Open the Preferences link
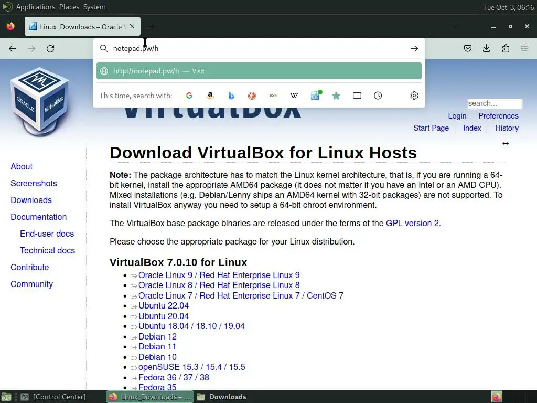The width and height of the screenshot is (537, 403). pyautogui.click(x=498, y=116)
